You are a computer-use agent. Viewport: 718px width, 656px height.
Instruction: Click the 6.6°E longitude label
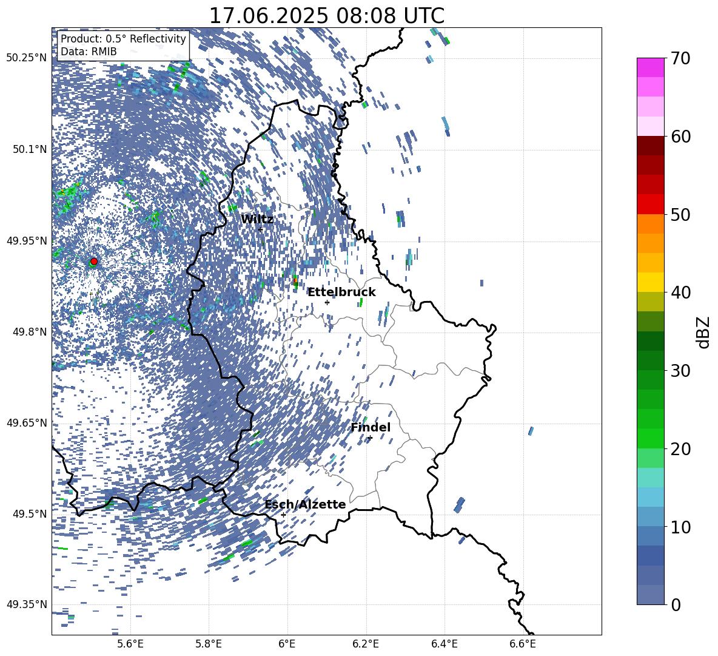tap(523, 644)
